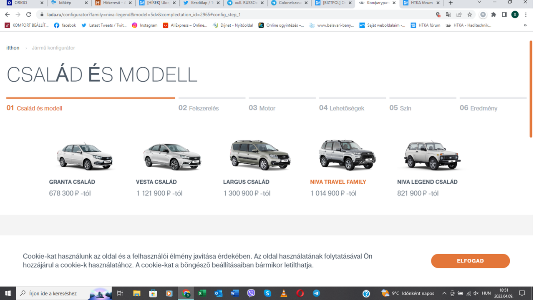Select the Niva Legend család car image

click(433, 155)
